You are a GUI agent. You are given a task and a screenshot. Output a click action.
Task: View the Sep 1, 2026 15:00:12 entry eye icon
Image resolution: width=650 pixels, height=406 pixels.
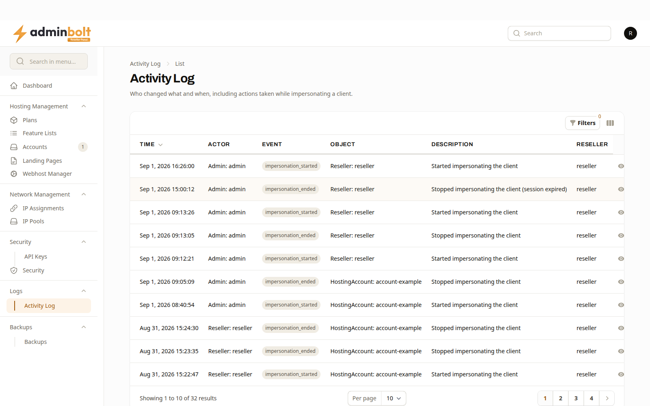pos(621,189)
